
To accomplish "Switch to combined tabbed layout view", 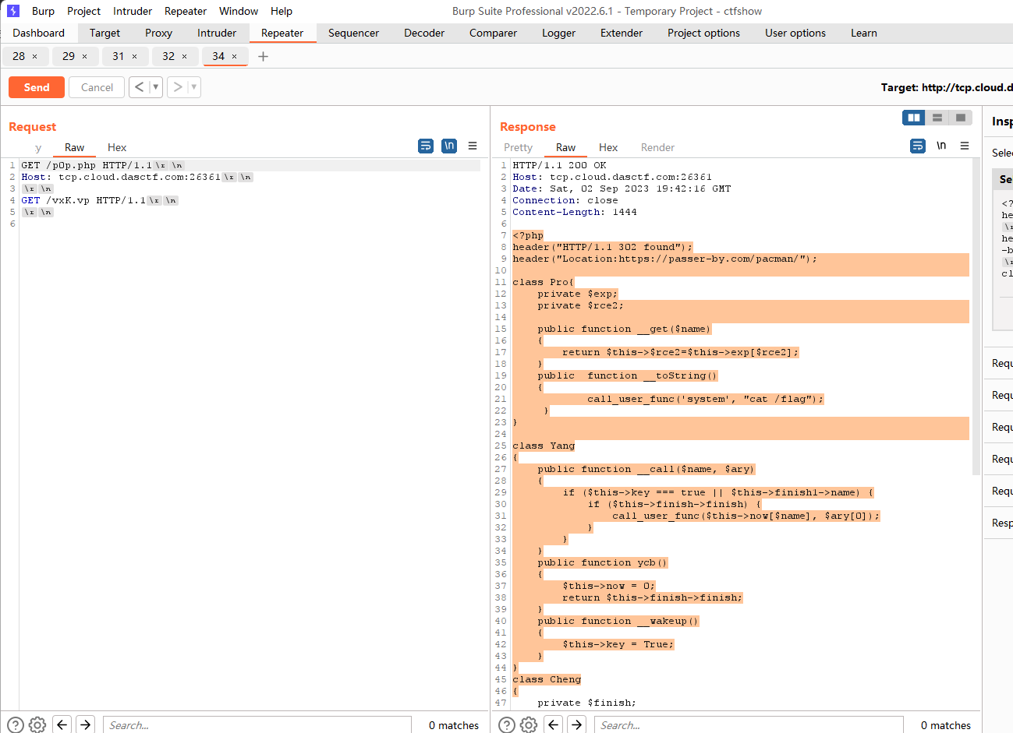I will coord(961,118).
